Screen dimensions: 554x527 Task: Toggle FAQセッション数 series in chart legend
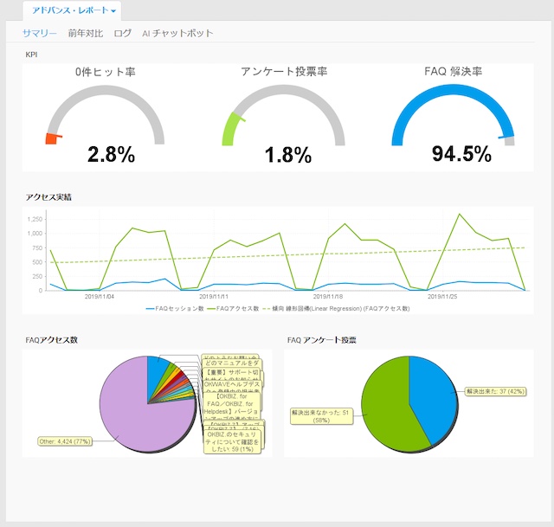[x=178, y=308]
